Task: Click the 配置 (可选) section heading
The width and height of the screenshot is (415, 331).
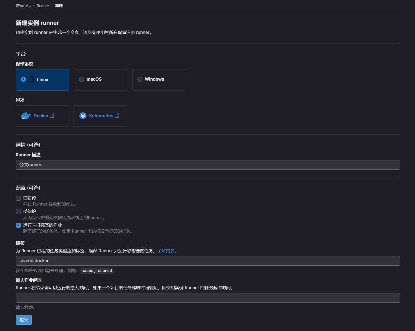Action: coord(28,188)
